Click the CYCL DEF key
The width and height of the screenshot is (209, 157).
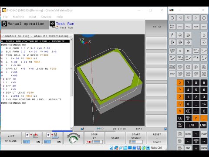click(x=180, y=67)
